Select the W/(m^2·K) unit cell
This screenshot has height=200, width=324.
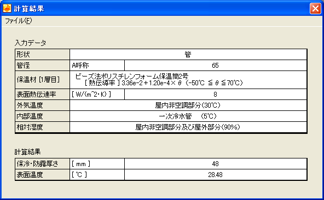97,95
